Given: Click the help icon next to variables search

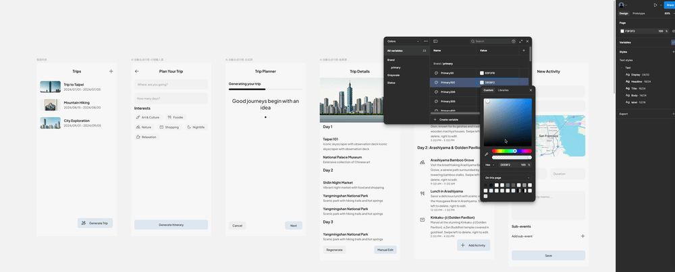Looking at the screenshot, I should [x=513, y=41].
